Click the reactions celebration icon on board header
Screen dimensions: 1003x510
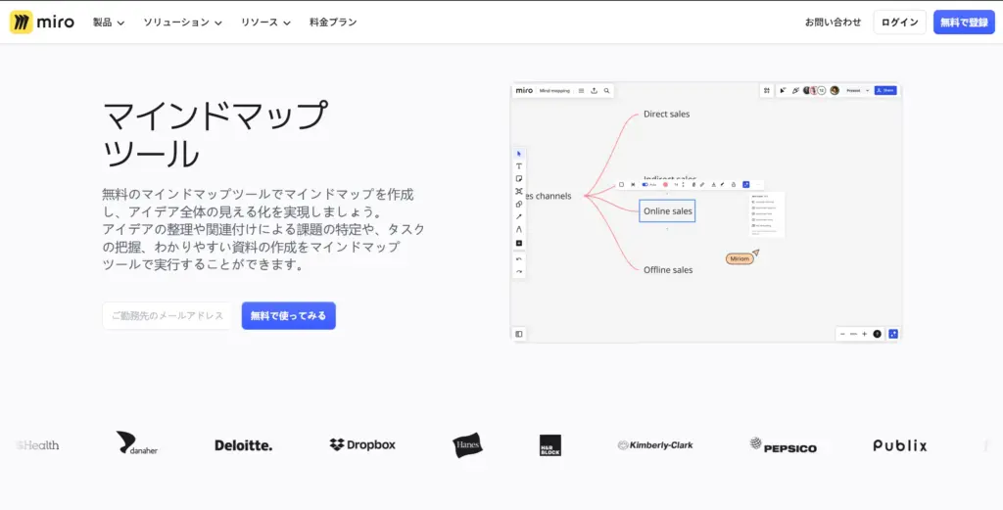795,91
